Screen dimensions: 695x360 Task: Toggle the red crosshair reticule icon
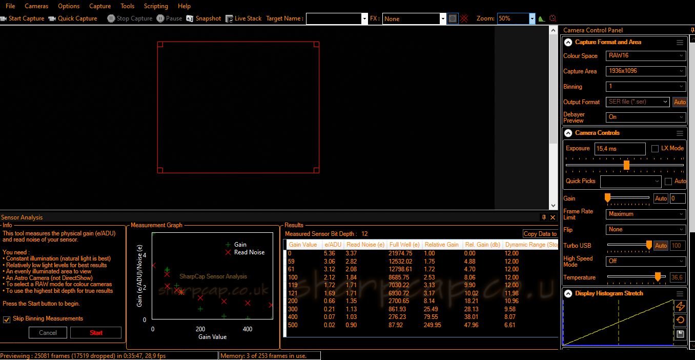[464, 18]
